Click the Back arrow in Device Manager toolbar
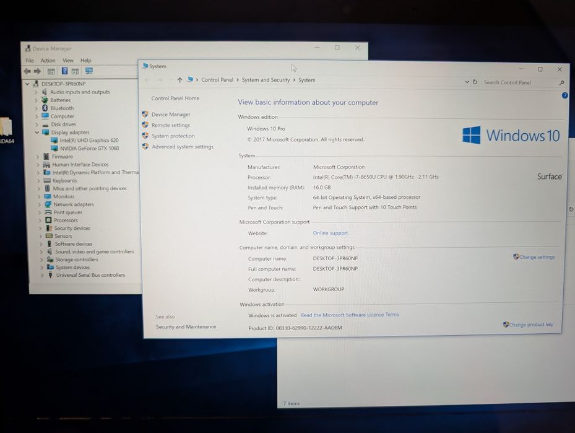The image size is (575, 433). tap(27, 71)
